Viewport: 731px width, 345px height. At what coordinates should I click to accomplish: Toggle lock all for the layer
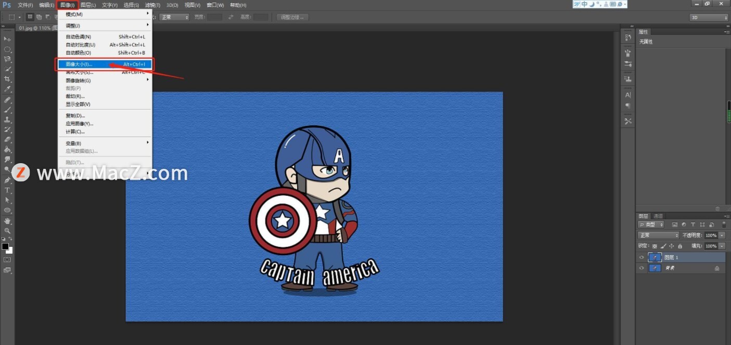(679, 246)
